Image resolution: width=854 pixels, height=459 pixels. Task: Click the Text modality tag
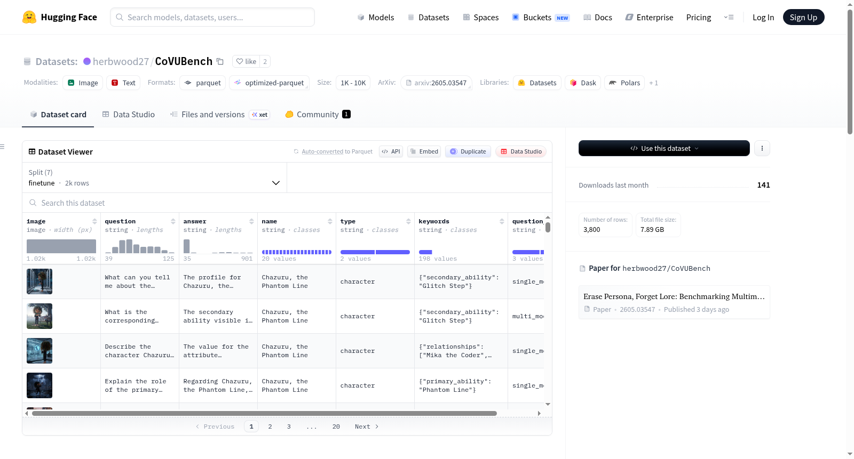click(123, 83)
